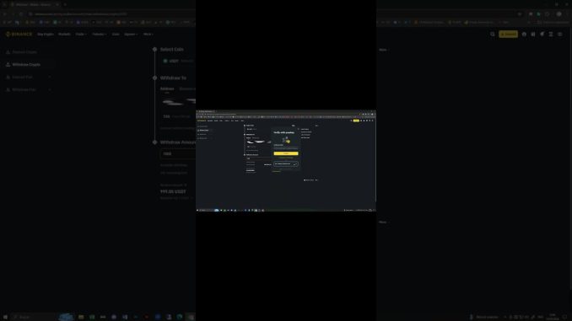Open the header menu icon at far right
This screenshot has height=321, width=572.
coord(560,35)
